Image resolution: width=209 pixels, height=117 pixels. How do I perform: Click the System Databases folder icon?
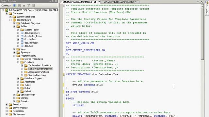click(x=14, y=17)
